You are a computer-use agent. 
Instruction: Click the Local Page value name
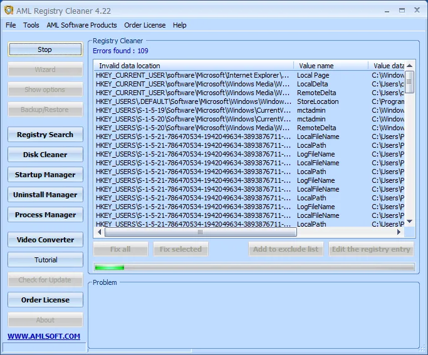(x=313, y=75)
